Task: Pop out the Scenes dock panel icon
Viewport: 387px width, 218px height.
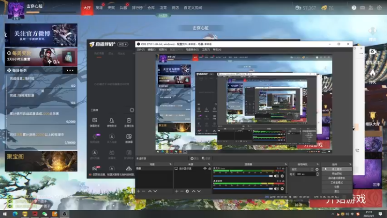Action: tap(170, 164)
